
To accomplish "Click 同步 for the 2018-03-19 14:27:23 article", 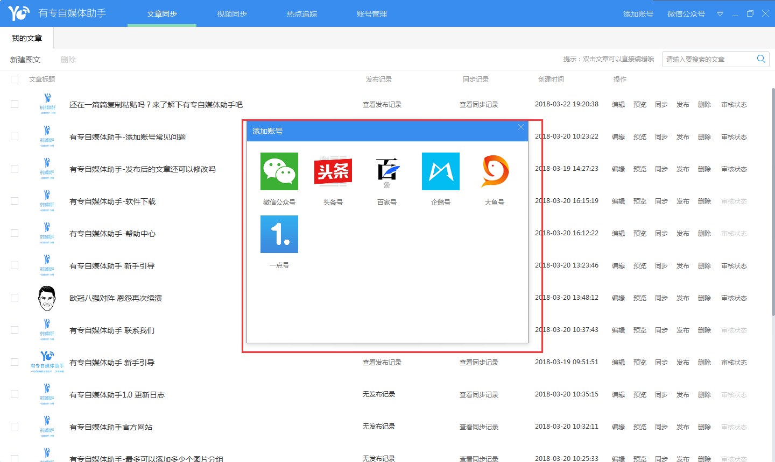I will (x=661, y=169).
